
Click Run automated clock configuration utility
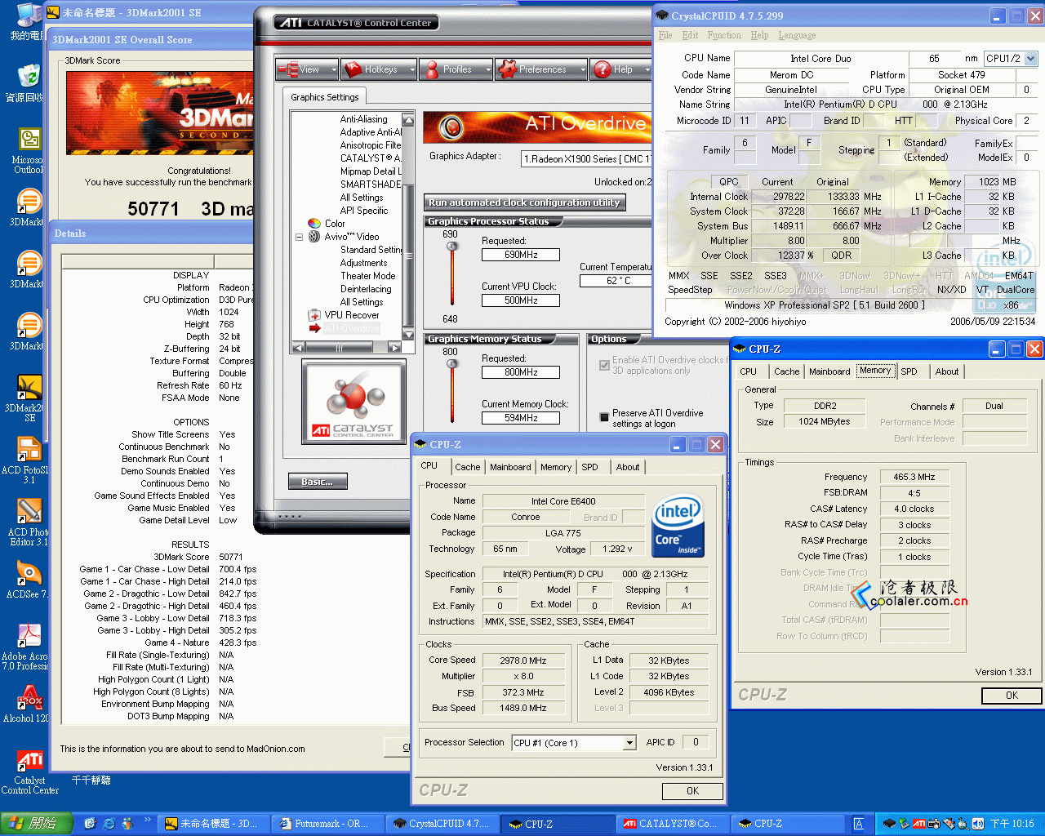click(x=525, y=202)
